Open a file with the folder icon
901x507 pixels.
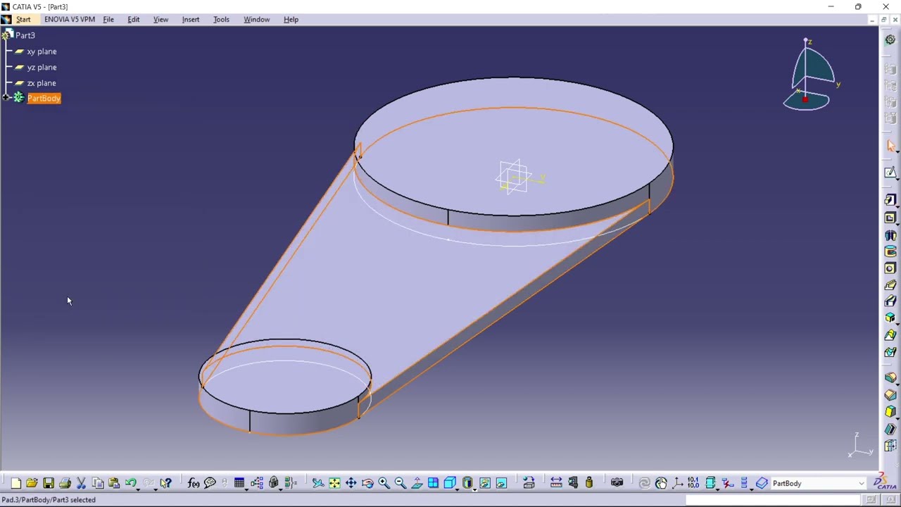pyautogui.click(x=32, y=483)
